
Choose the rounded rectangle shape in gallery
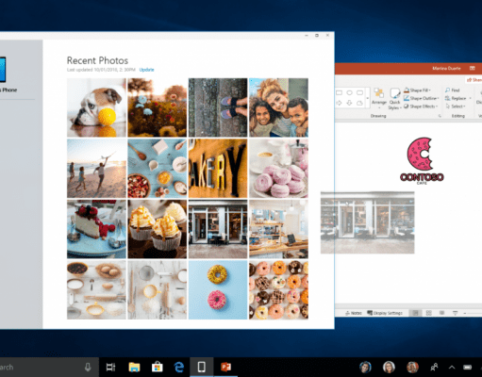pyautogui.click(x=359, y=92)
